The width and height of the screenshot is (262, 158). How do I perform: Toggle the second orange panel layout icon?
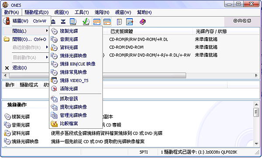107,22
